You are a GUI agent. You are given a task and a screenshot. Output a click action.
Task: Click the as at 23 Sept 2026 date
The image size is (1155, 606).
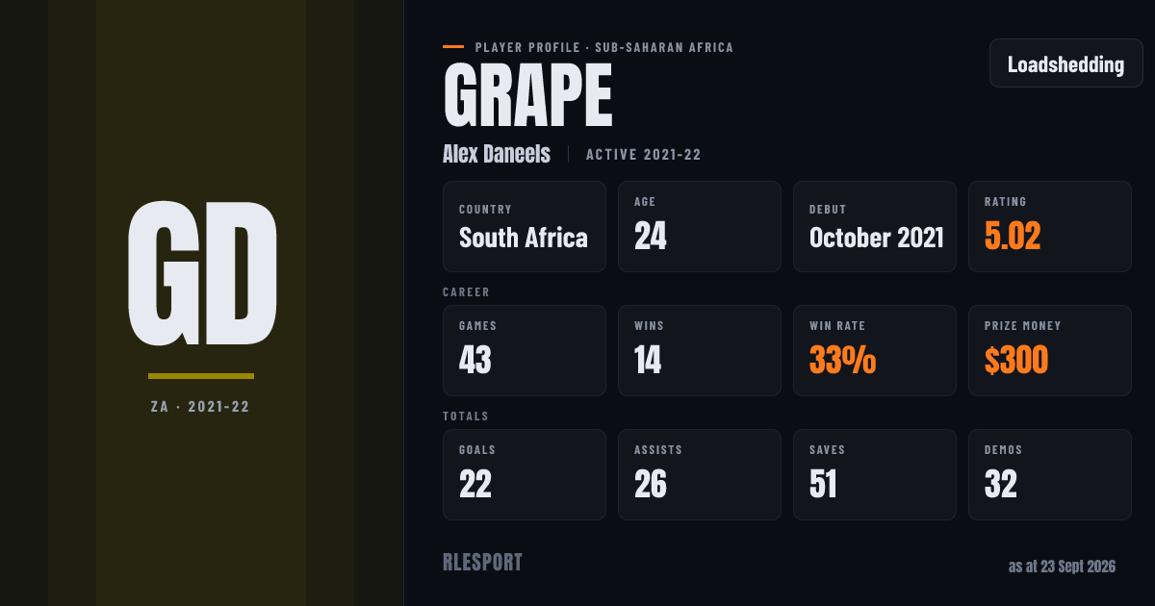click(x=1062, y=567)
